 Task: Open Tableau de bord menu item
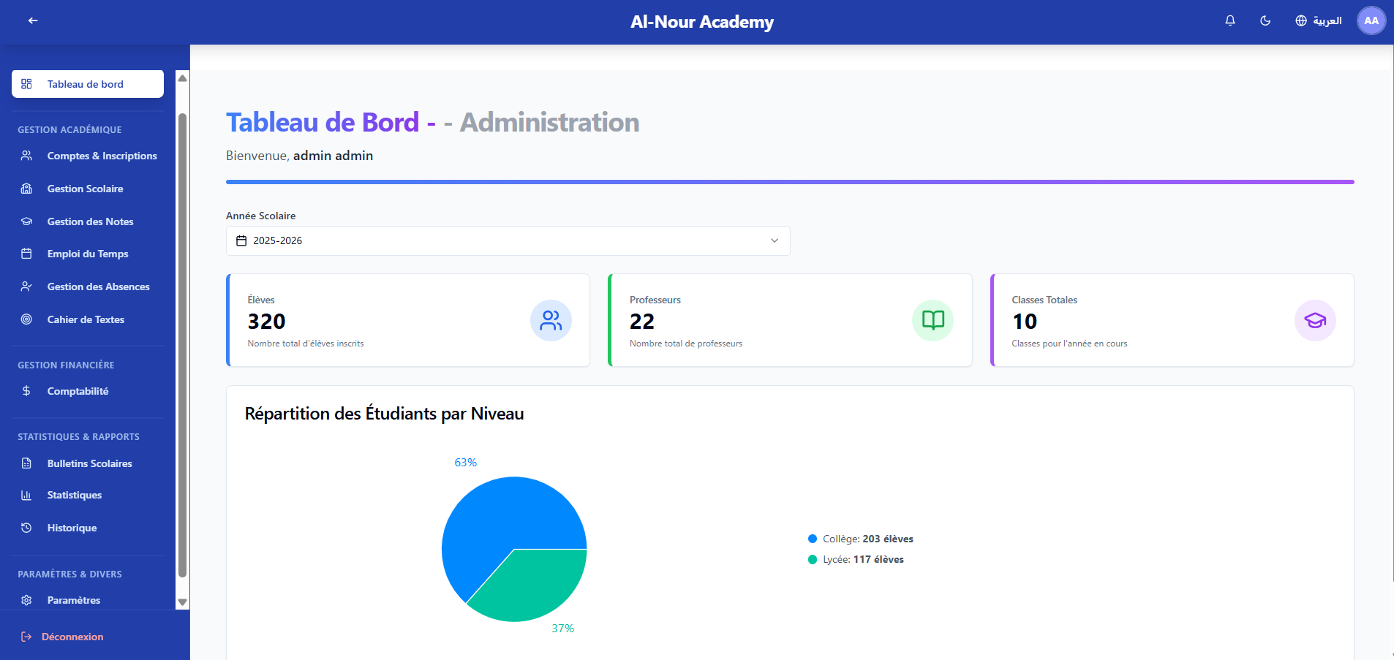click(88, 84)
